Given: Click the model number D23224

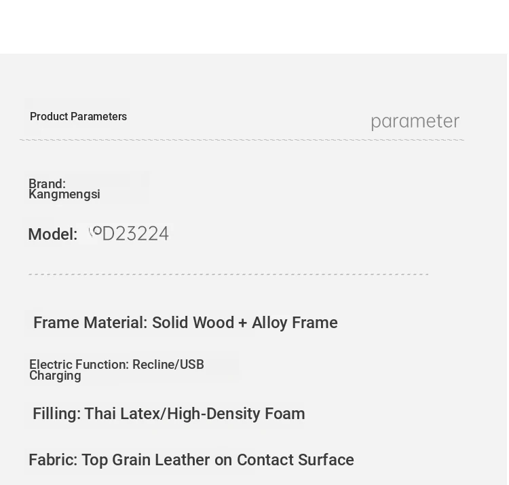Looking at the screenshot, I should 135,234.
